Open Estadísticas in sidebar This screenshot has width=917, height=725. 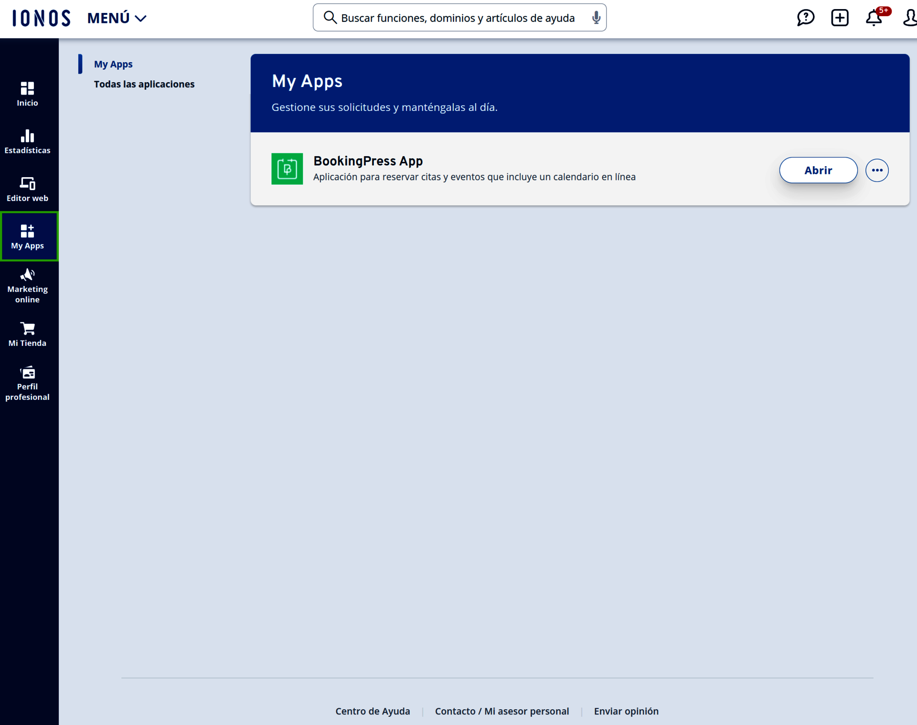click(x=27, y=142)
